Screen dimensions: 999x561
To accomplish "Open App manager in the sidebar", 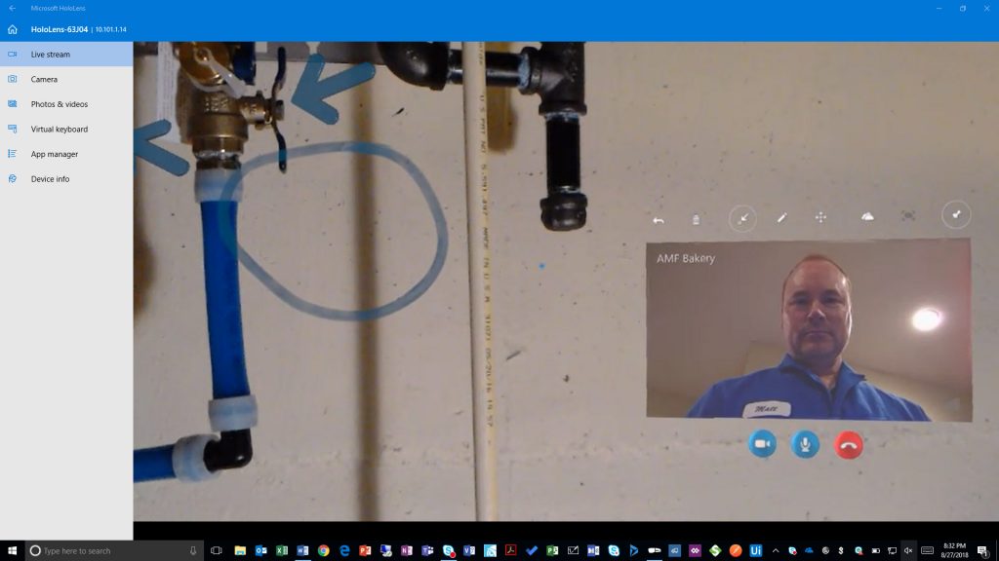I will (x=54, y=154).
